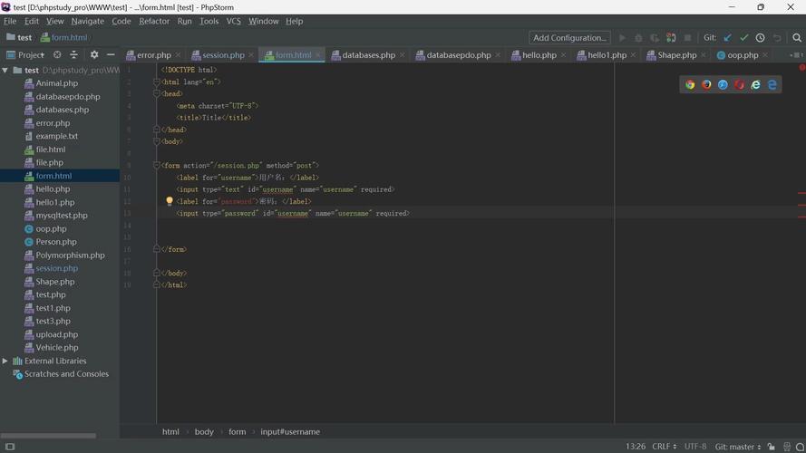Open Search Everywhere magnifier icon

tap(797, 37)
